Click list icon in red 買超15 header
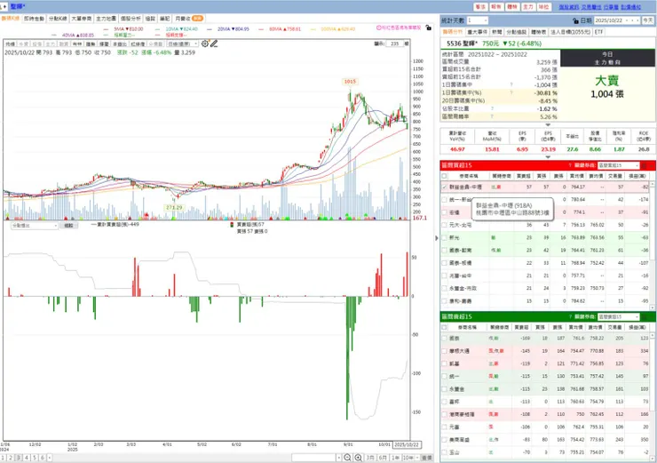Screen dimensions: 657x463 click(x=645, y=165)
